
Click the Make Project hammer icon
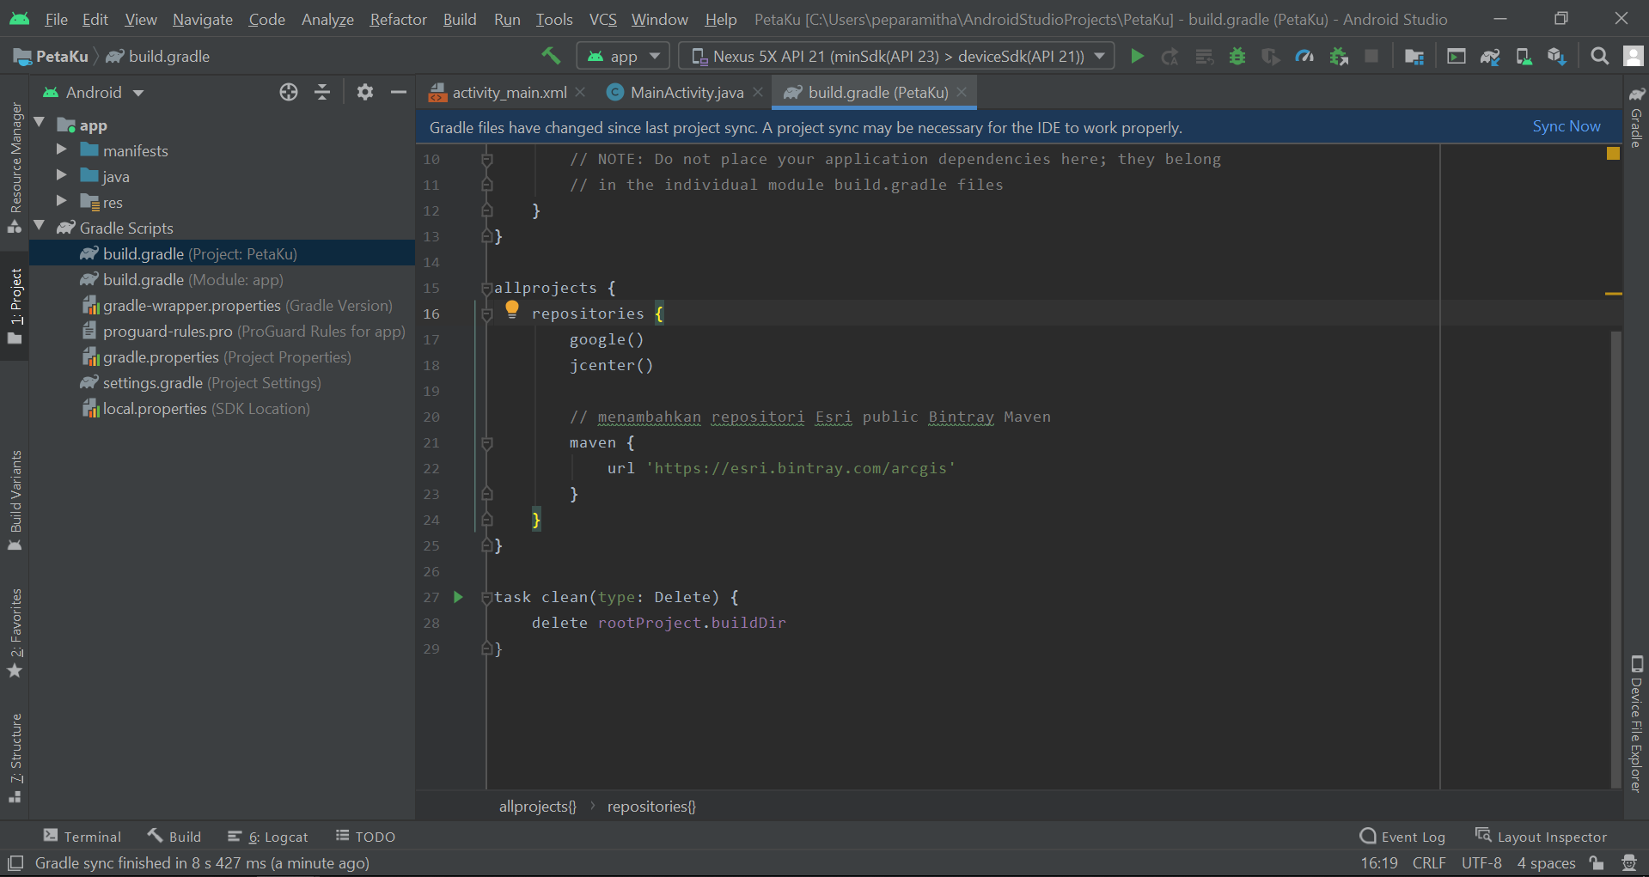(x=551, y=56)
